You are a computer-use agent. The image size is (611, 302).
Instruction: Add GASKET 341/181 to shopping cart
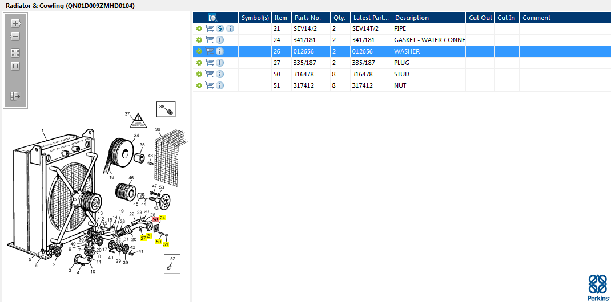click(x=210, y=40)
